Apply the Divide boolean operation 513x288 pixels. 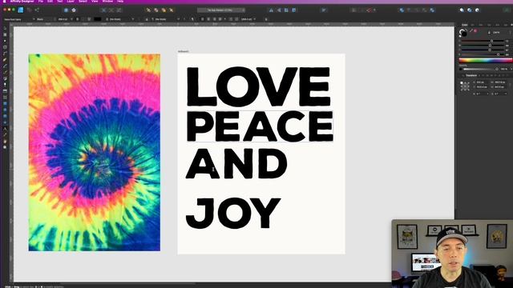(x=432, y=10)
